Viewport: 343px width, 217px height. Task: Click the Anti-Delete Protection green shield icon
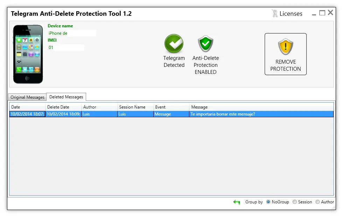pyautogui.click(x=206, y=43)
